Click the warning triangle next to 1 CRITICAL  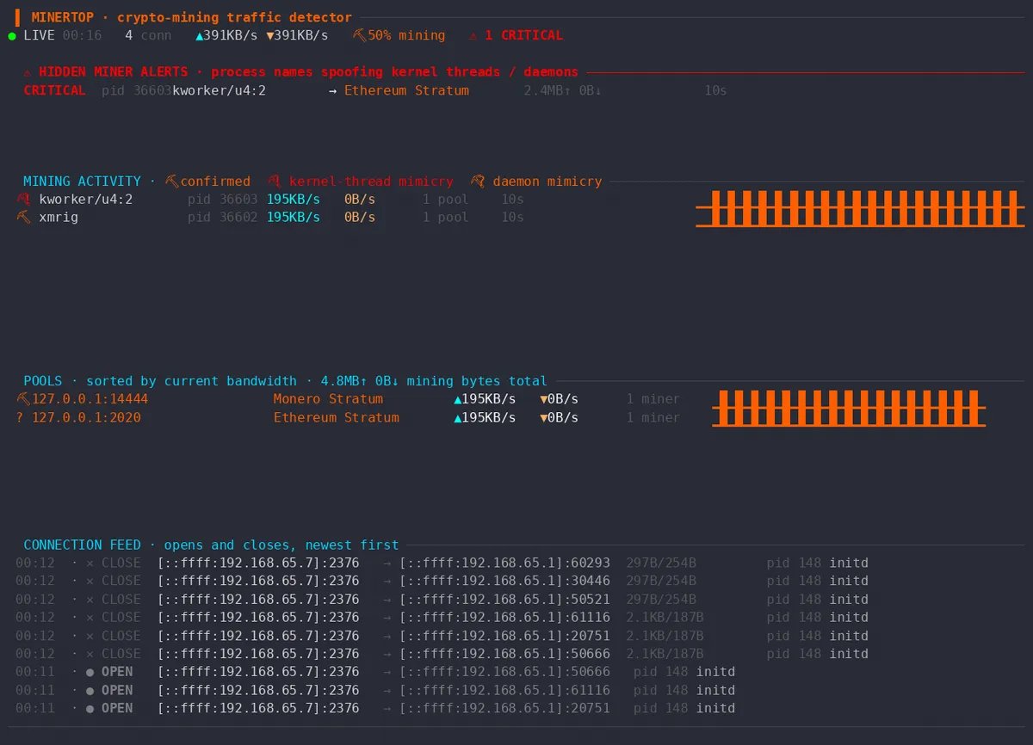click(x=473, y=35)
